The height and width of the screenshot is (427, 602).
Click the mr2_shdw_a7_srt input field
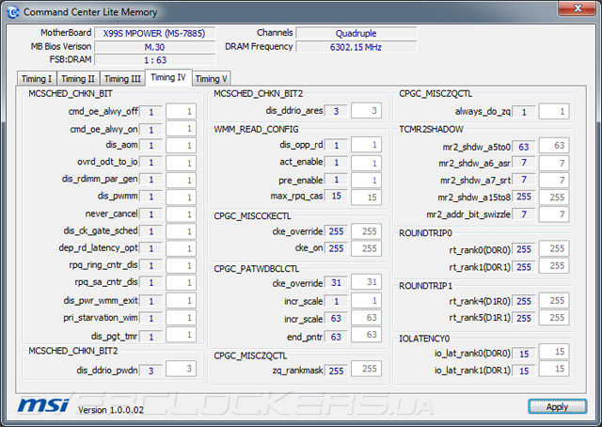click(554, 180)
